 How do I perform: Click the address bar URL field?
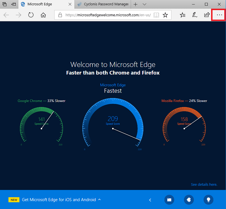(x=107, y=15)
